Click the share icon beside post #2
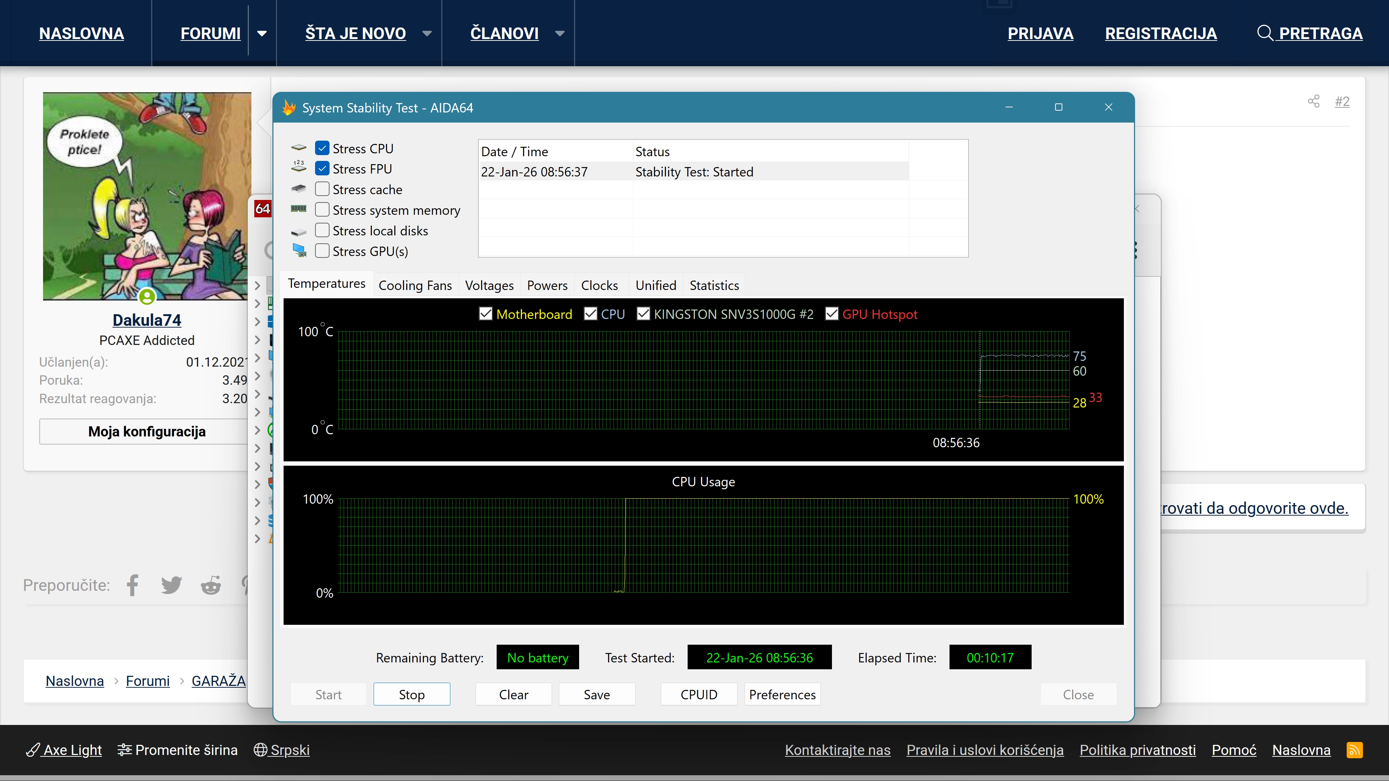 click(x=1313, y=101)
